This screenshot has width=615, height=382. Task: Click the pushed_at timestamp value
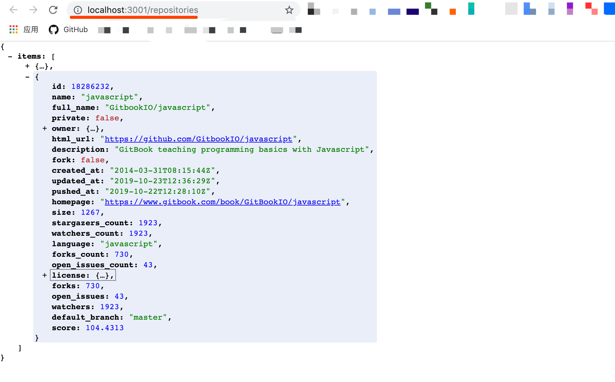point(158,192)
